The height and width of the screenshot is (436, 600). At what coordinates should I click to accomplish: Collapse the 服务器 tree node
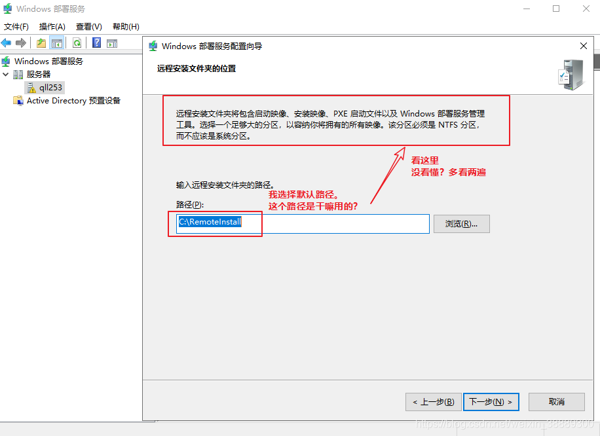[6, 75]
